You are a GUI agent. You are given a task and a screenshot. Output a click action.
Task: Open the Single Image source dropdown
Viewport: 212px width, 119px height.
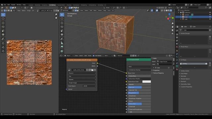click(82, 83)
